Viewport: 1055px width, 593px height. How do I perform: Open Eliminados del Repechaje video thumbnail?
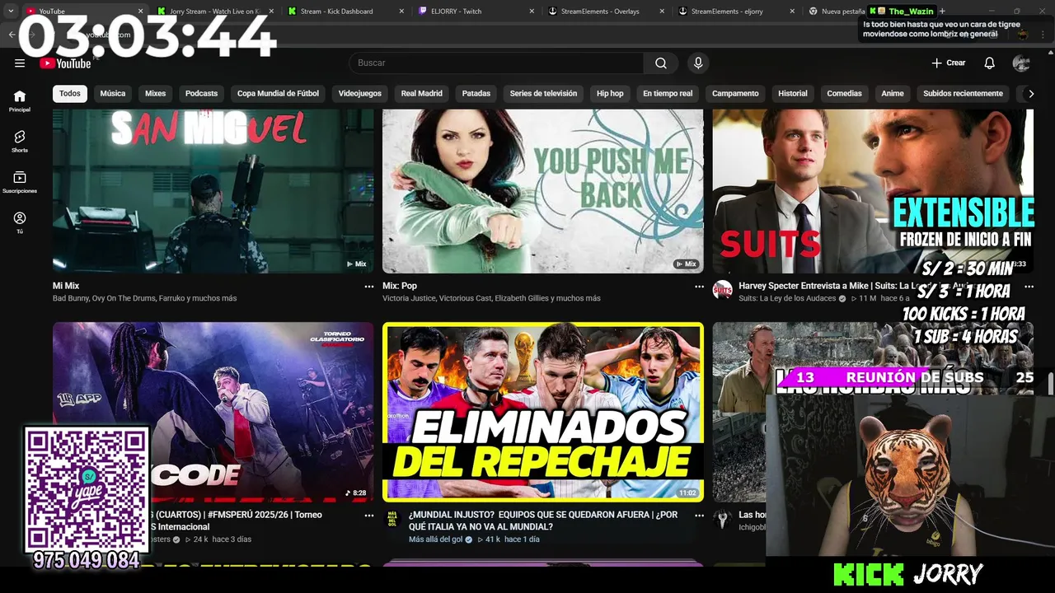543,412
